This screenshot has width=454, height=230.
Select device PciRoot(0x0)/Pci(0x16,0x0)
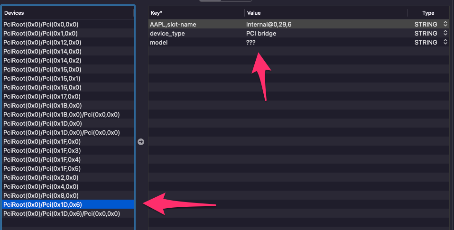coord(68,87)
